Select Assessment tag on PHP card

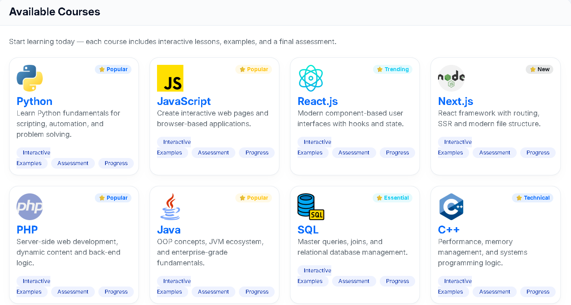73,292
